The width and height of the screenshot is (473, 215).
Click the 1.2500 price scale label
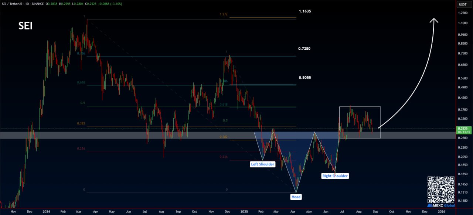pyautogui.click(x=462, y=13)
